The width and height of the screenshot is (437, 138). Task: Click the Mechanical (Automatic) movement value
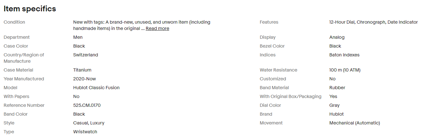pos(355,123)
